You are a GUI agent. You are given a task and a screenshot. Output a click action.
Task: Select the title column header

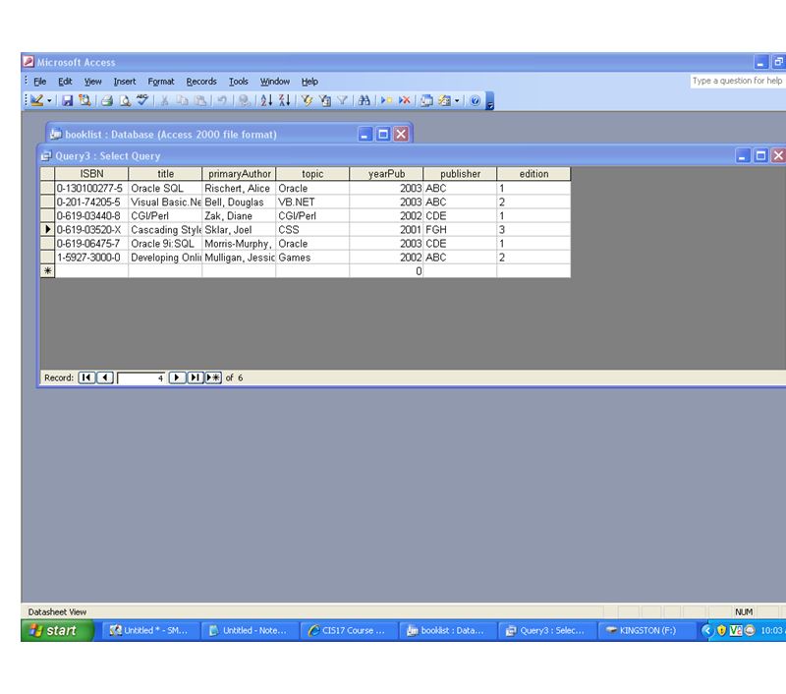point(165,173)
